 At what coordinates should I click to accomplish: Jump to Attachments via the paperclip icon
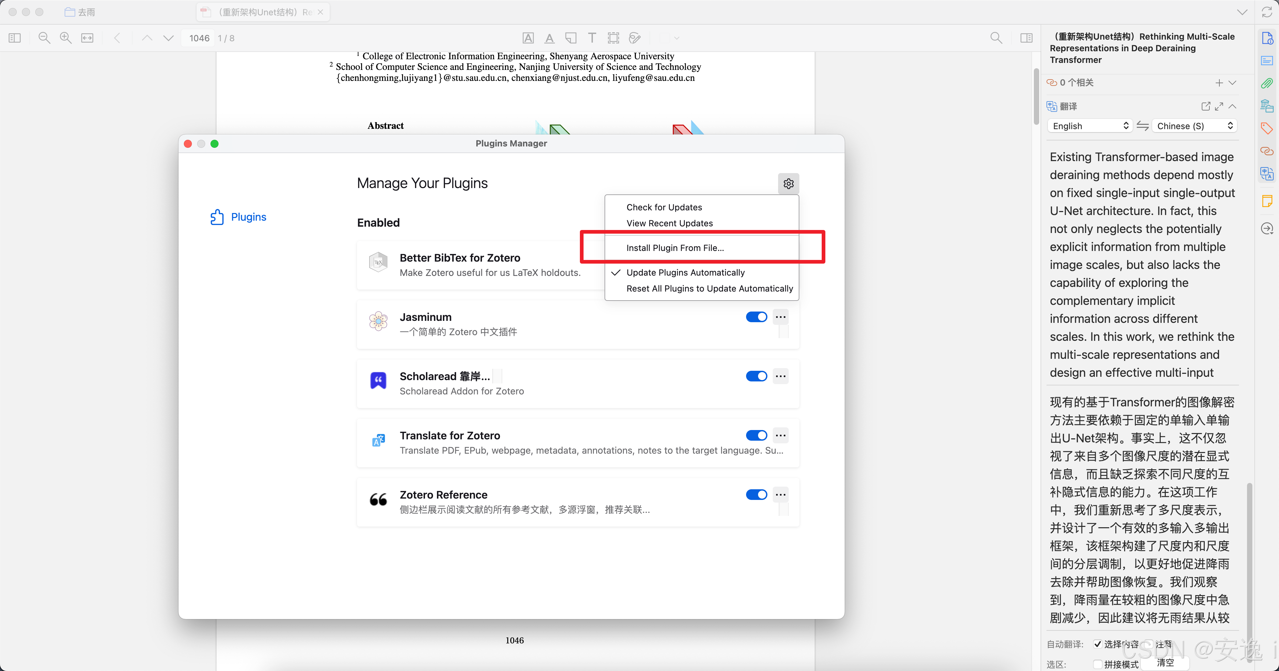pyautogui.click(x=1267, y=84)
